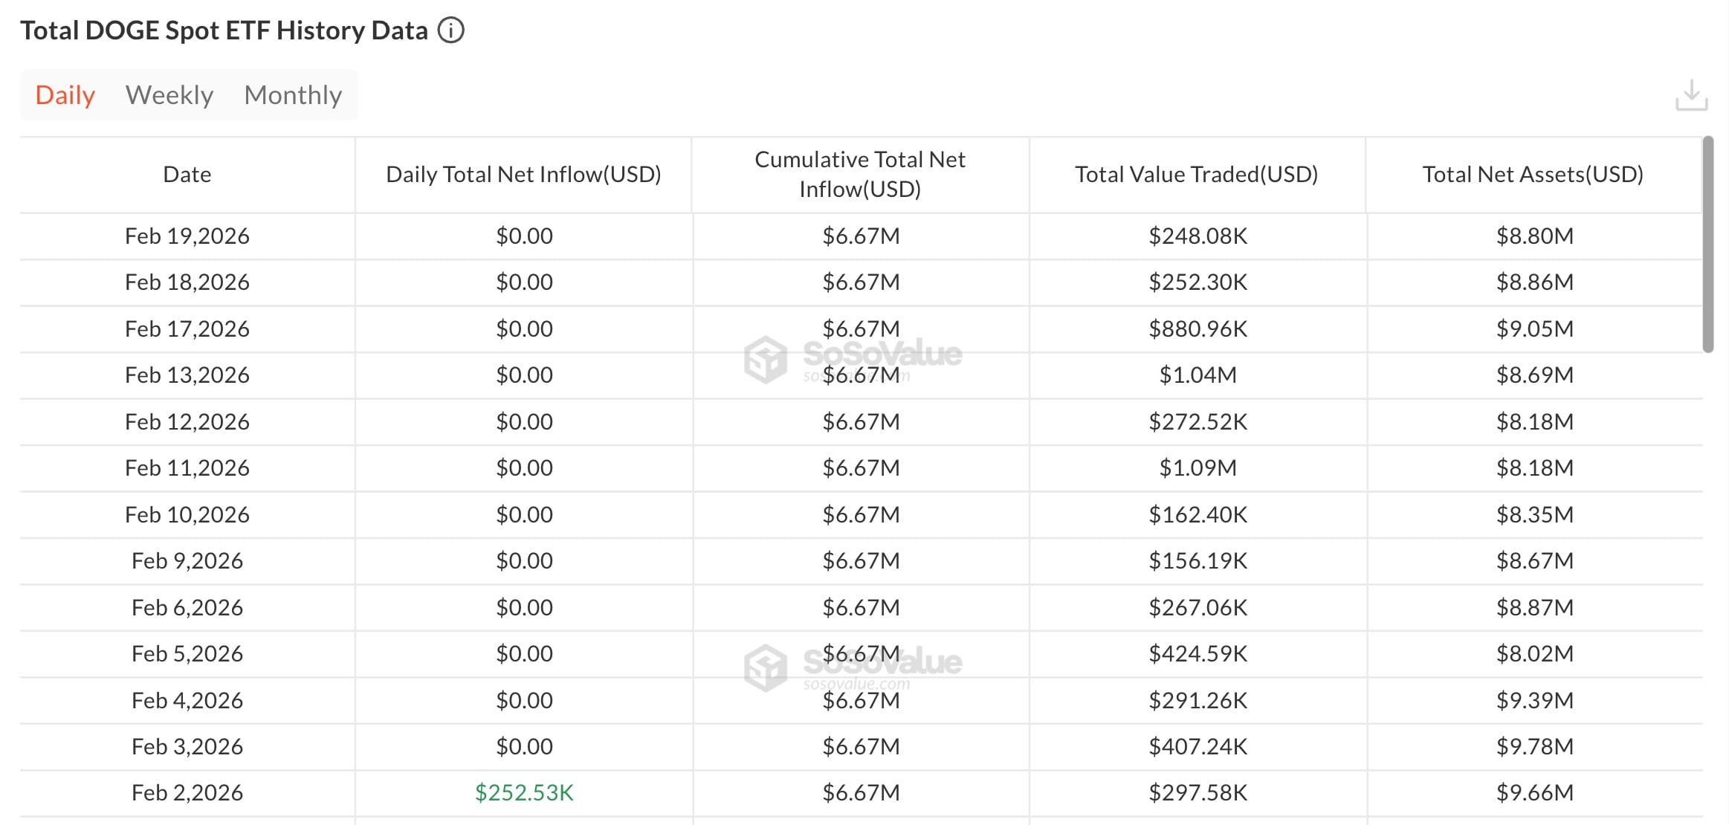Click the Total Value Traded header
Viewport: 1729px width, 825px height.
click(x=1197, y=175)
